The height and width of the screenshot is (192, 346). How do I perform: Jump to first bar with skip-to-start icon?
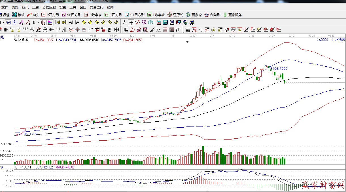pos(58,22)
